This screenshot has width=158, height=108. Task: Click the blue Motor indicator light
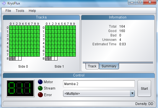40,82
